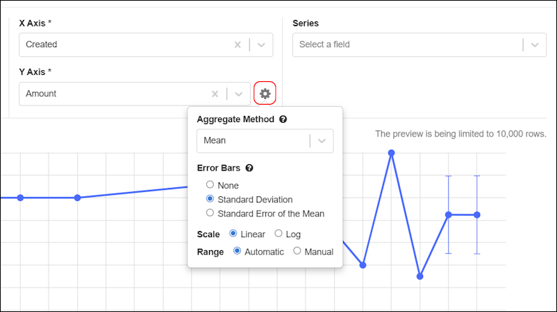Image resolution: width=557 pixels, height=312 pixels.
Task: Select None for error bars
Action: tap(210, 185)
